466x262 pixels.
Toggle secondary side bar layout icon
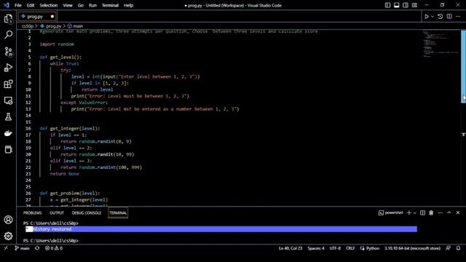pyautogui.click(x=406, y=5)
